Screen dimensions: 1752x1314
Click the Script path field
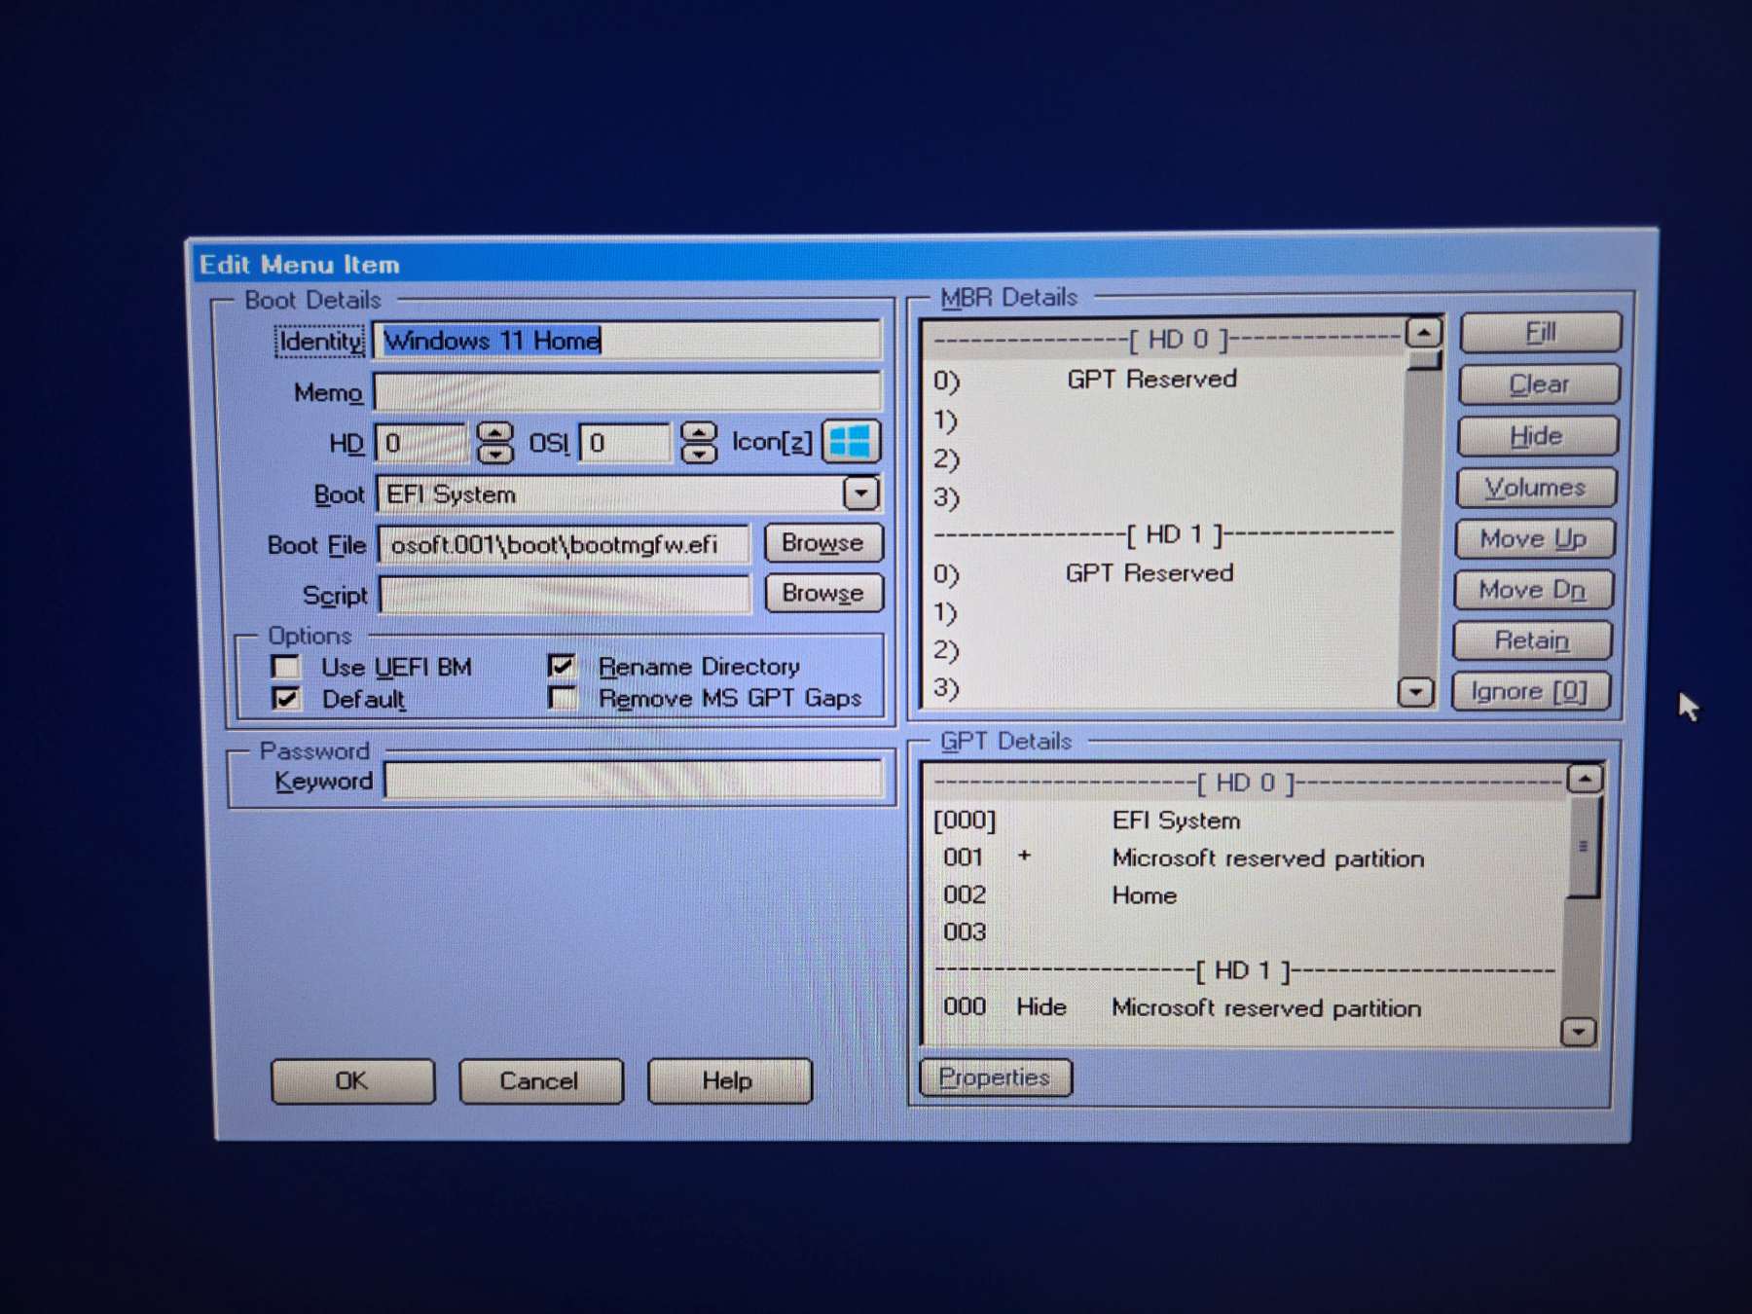pos(566,595)
